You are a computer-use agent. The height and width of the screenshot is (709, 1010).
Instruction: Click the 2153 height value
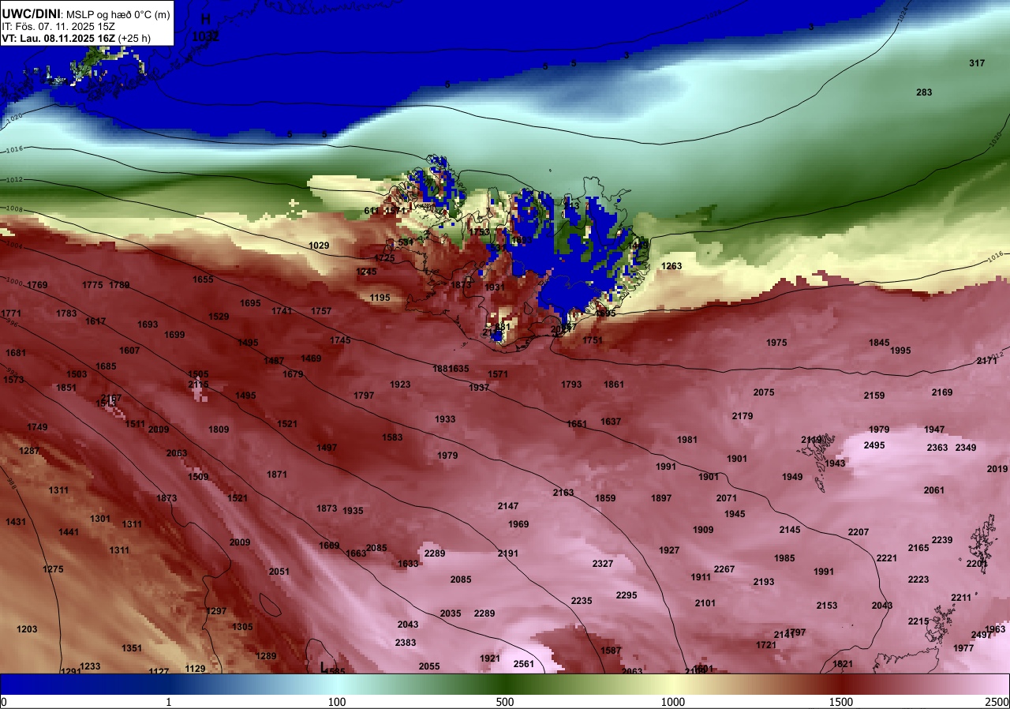coord(827,606)
